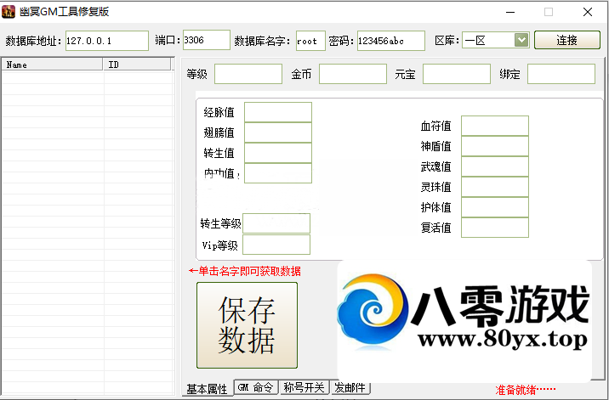Click the Vip等级 input field
This screenshot has width=609, height=400.
pos(276,245)
